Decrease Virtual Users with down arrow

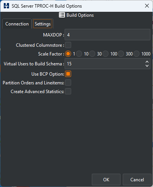(147, 66)
